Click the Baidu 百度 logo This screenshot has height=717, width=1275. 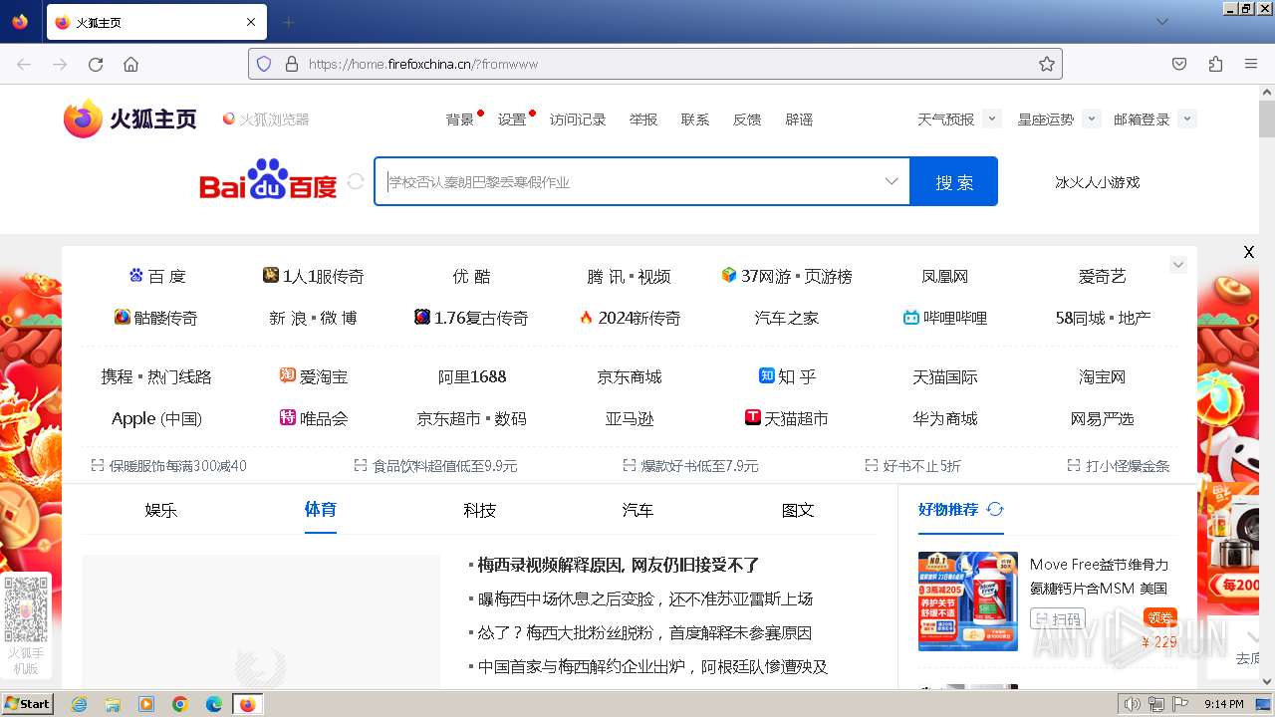pyautogui.click(x=268, y=179)
